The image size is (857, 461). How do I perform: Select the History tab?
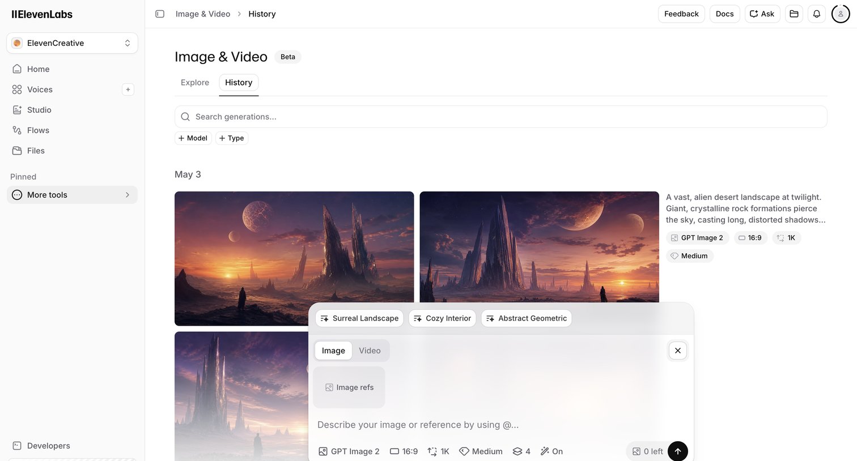239,83
